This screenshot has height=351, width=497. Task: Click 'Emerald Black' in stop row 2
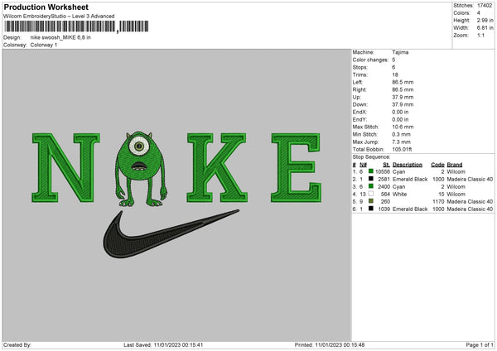click(410, 180)
